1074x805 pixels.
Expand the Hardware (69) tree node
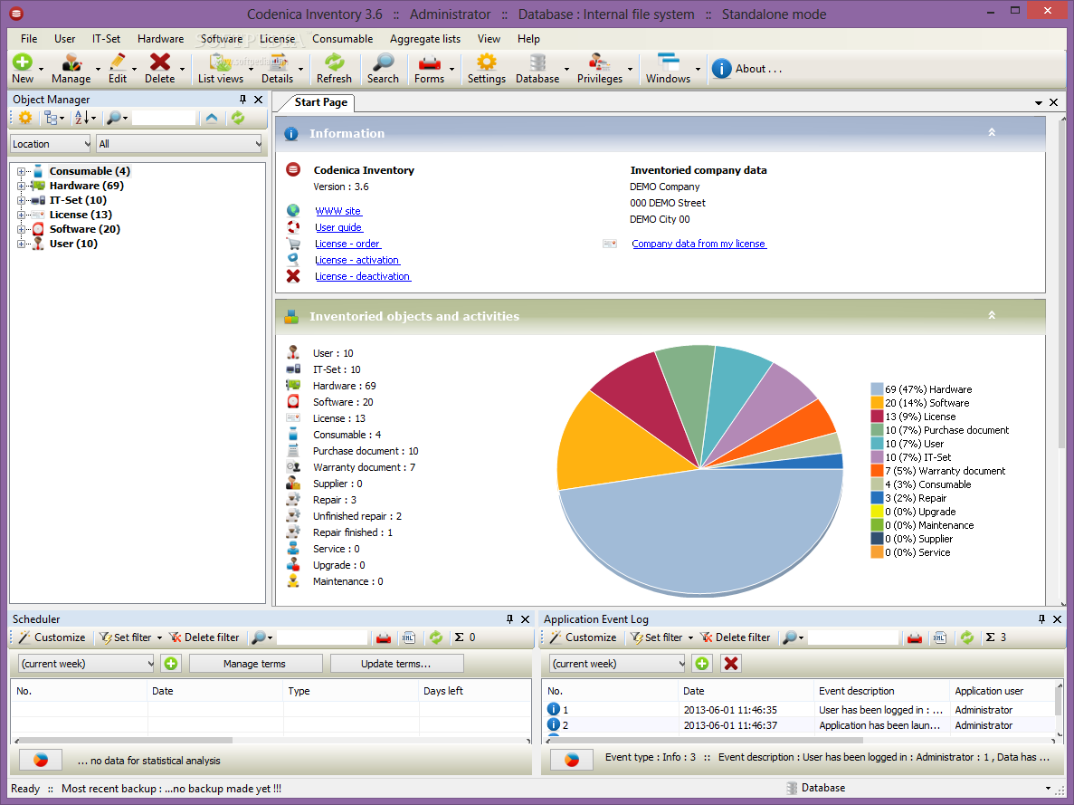point(21,186)
